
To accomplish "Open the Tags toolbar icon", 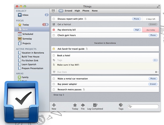I will (121, 105).
